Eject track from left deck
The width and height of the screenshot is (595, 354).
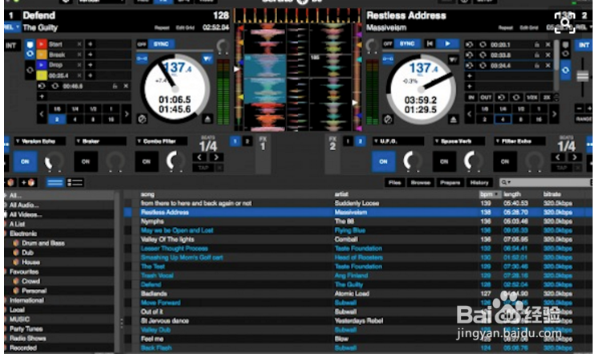207,119
